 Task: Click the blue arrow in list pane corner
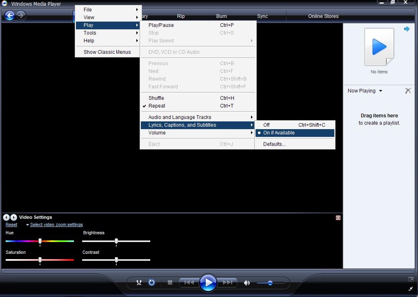tap(407, 29)
